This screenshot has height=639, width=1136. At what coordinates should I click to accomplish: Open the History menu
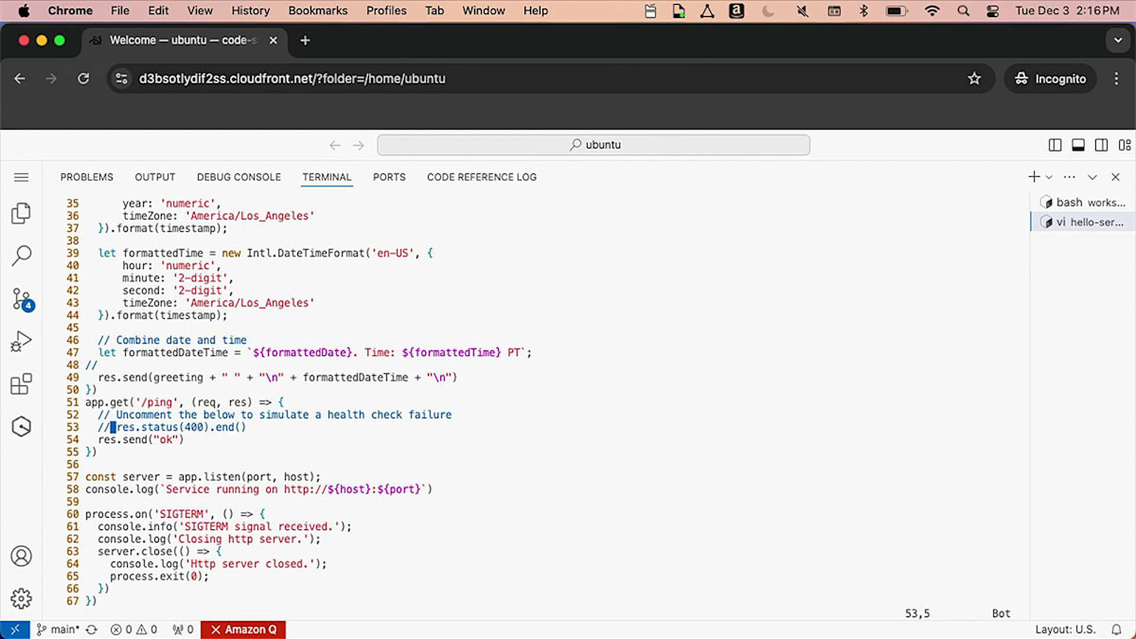pyautogui.click(x=250, y=10)
